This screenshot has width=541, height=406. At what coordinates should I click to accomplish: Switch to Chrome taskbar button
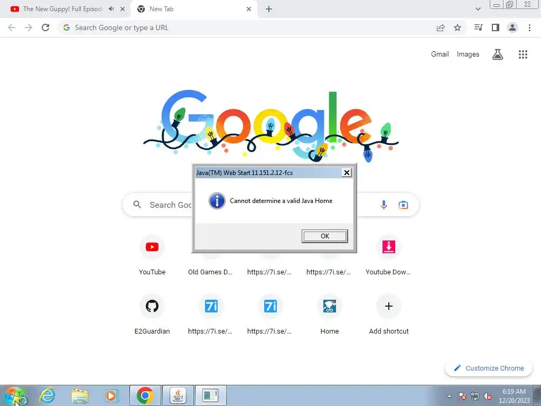145,395
